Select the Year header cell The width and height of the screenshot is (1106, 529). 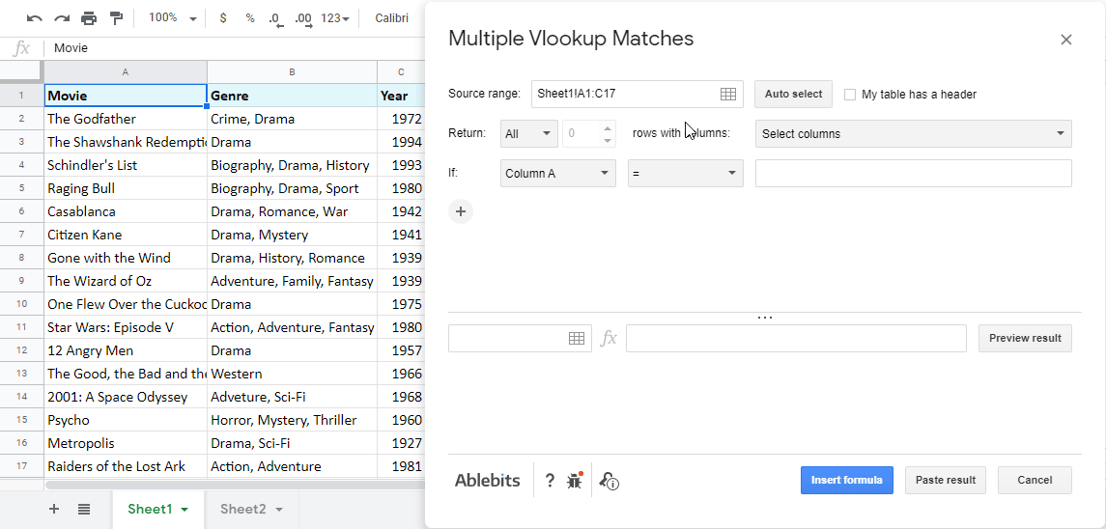tap(402, 96)
